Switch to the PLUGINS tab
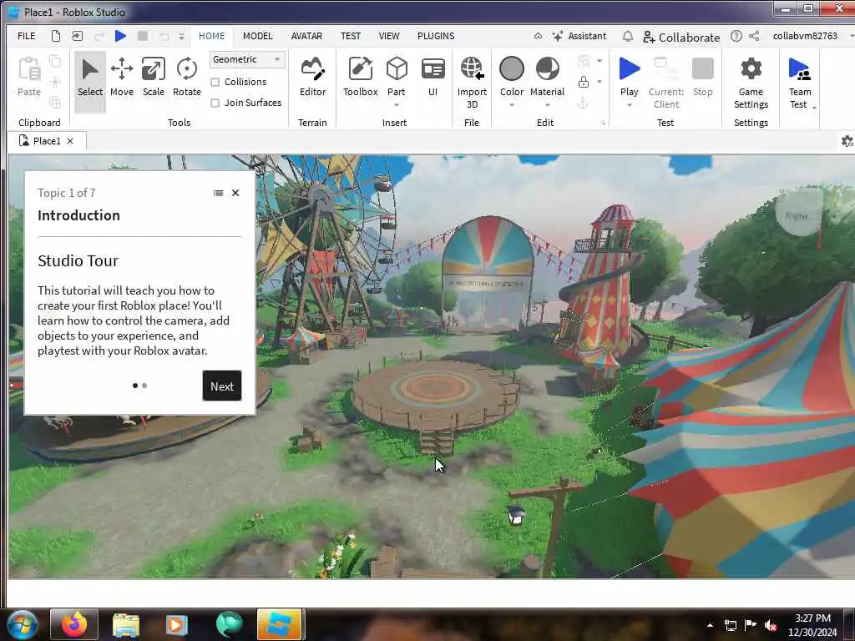Viewport: 855px width, 641px height. point(436,36)
